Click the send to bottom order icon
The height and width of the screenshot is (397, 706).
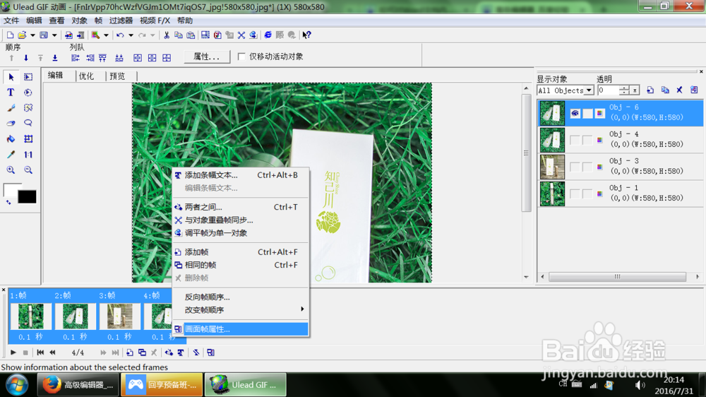(55, 58)
